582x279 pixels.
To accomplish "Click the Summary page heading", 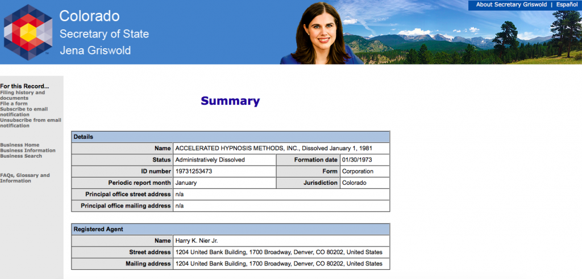I will point(230,102).
